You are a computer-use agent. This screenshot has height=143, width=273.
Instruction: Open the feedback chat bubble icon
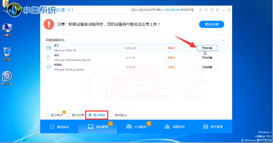(x=206, y=10)
